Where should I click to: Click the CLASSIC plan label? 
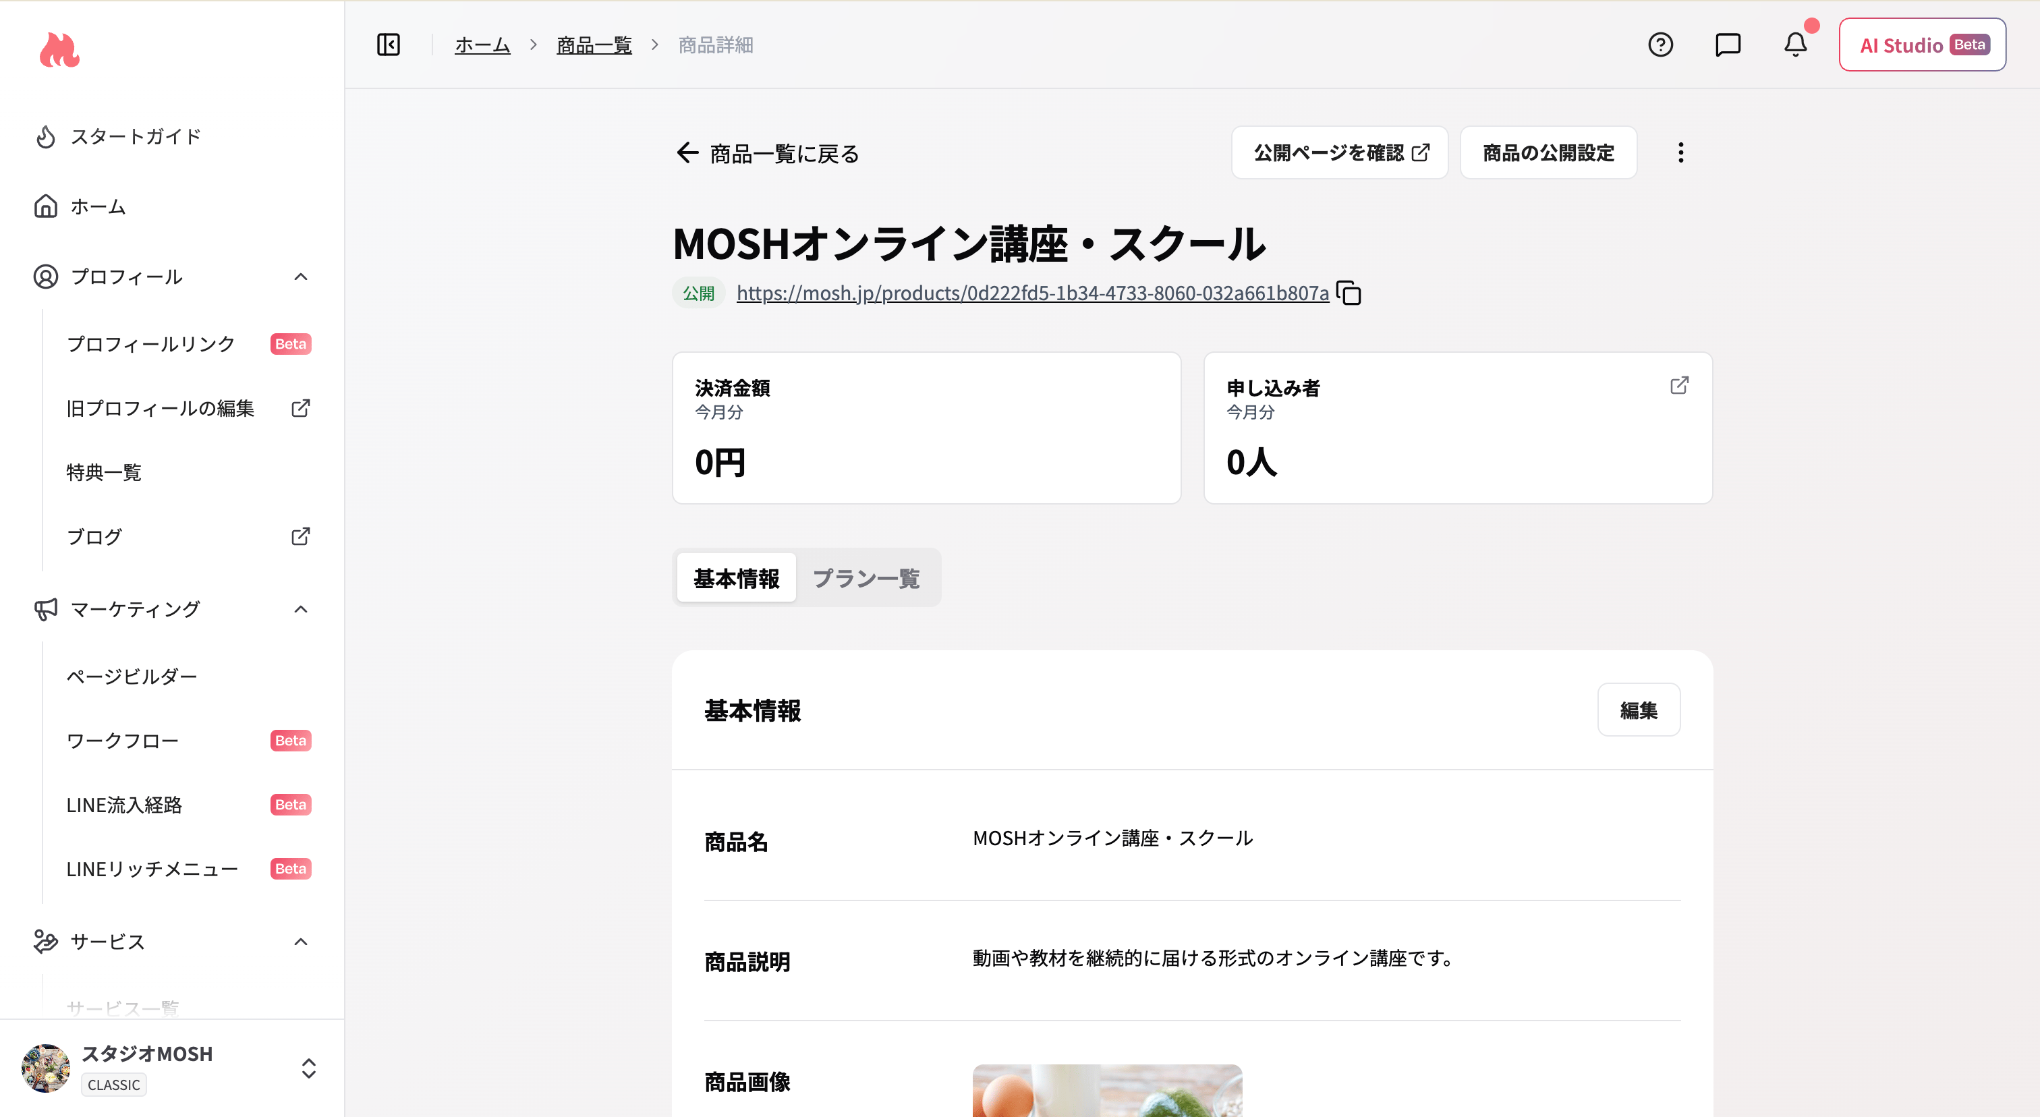click(114, 1085)
